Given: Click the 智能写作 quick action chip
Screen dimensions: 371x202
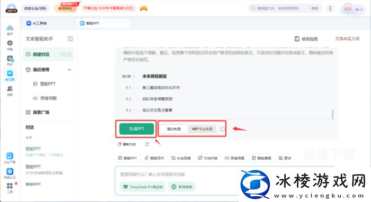Looking at the screenshot, I should (x=154, y=158).
